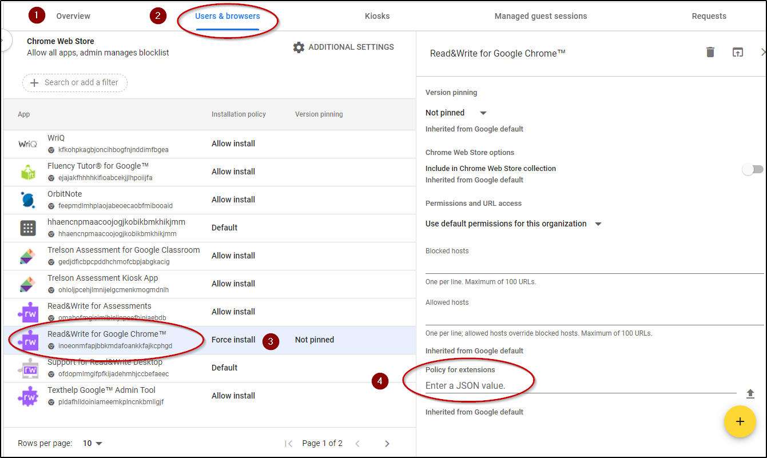Upload a JSON file with the upload icon
This screenshot has width=767, height=458.
tap(750, 393)
